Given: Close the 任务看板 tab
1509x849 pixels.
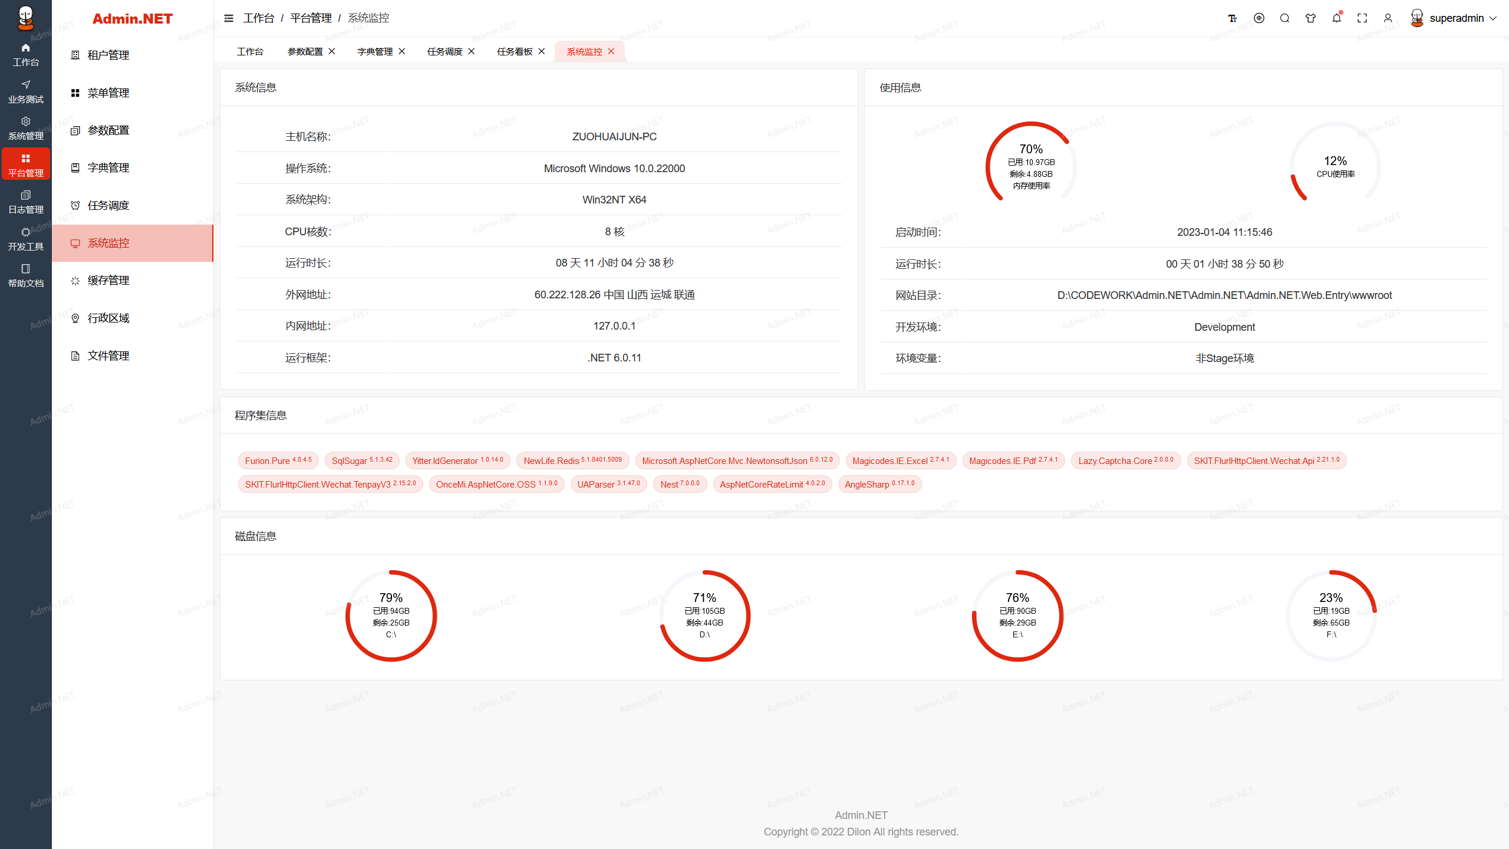Looking at the screenshot, I should click(542, 51).
